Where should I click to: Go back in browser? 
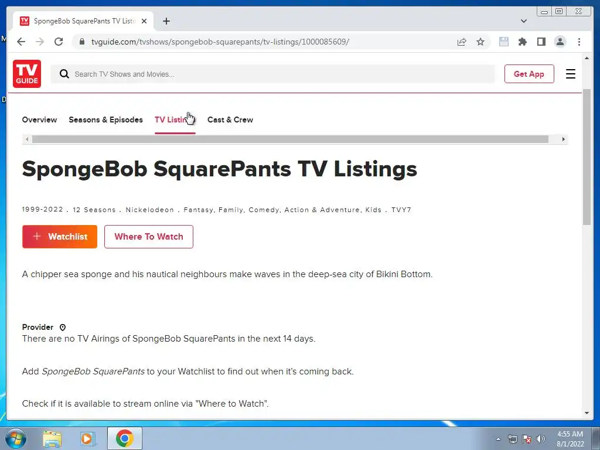coord(21,42)
